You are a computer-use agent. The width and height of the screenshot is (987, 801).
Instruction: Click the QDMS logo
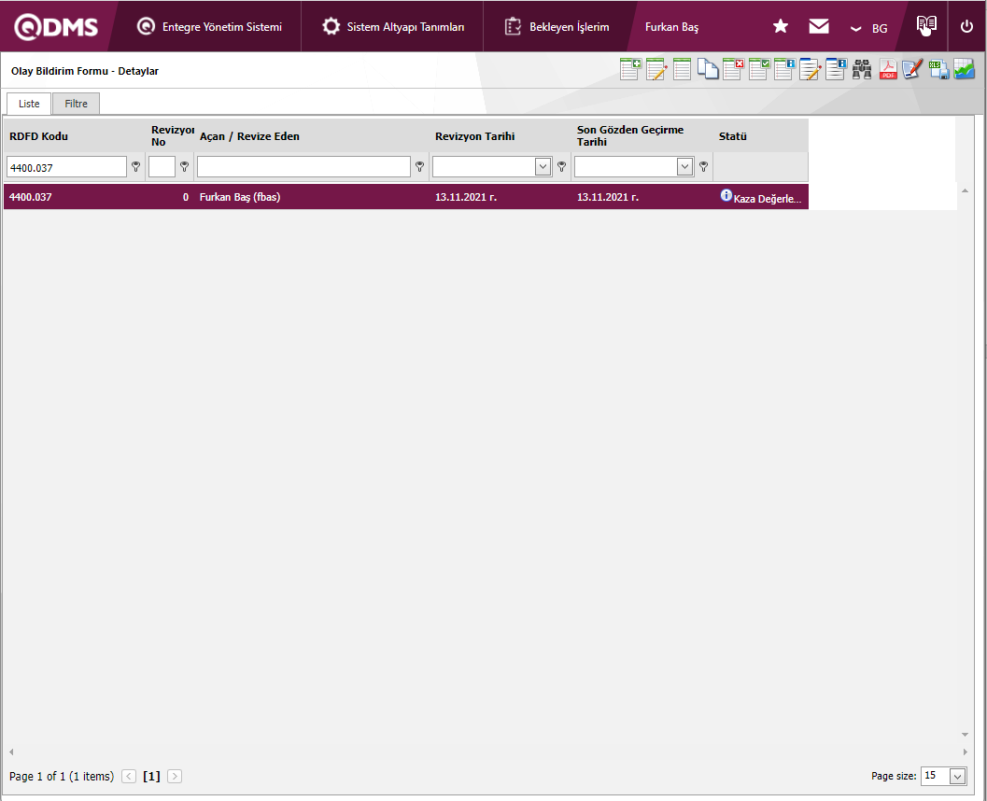57,26
